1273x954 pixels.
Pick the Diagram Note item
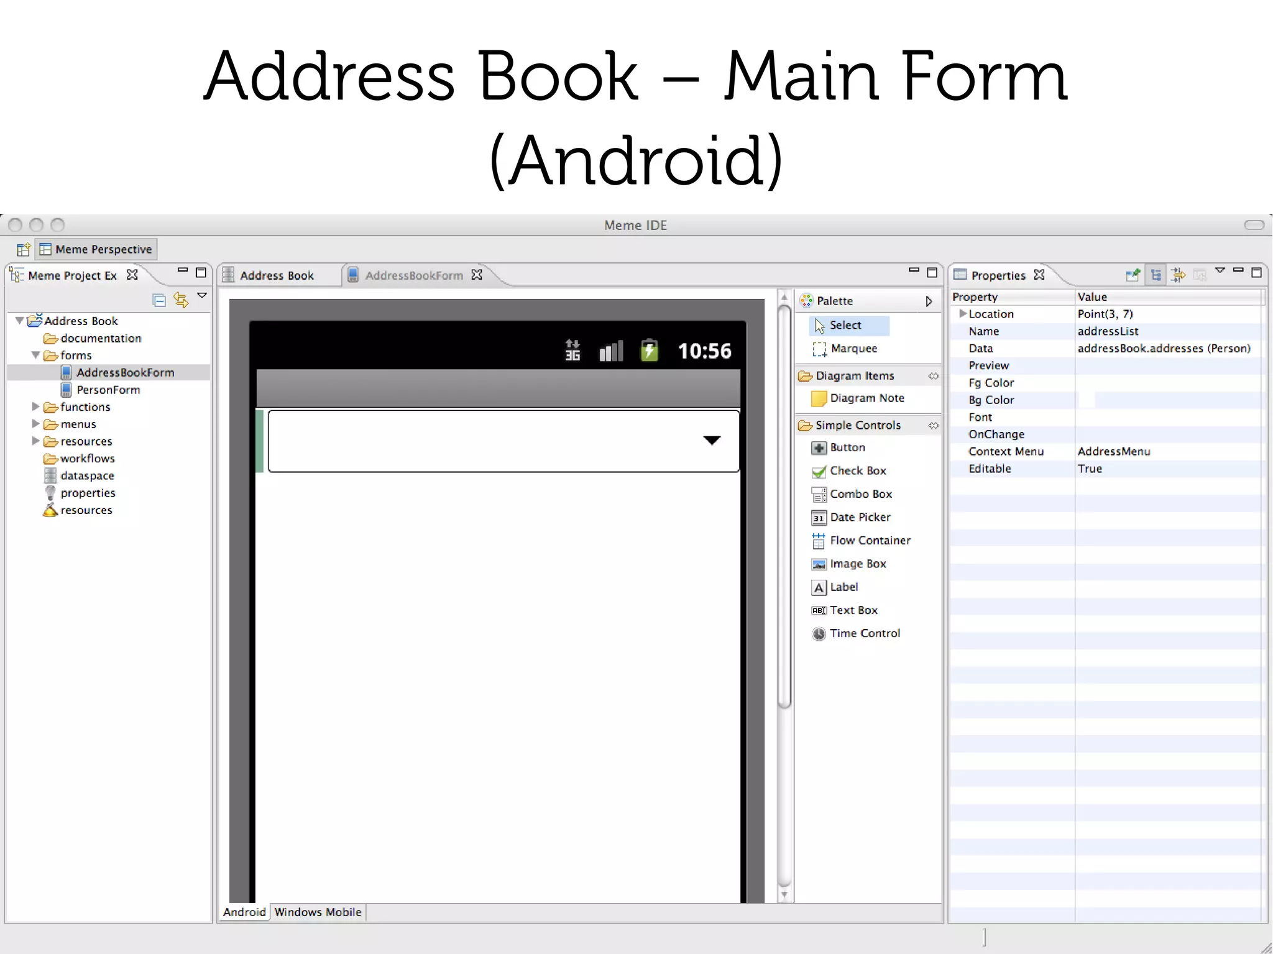[x=858, y=398]
